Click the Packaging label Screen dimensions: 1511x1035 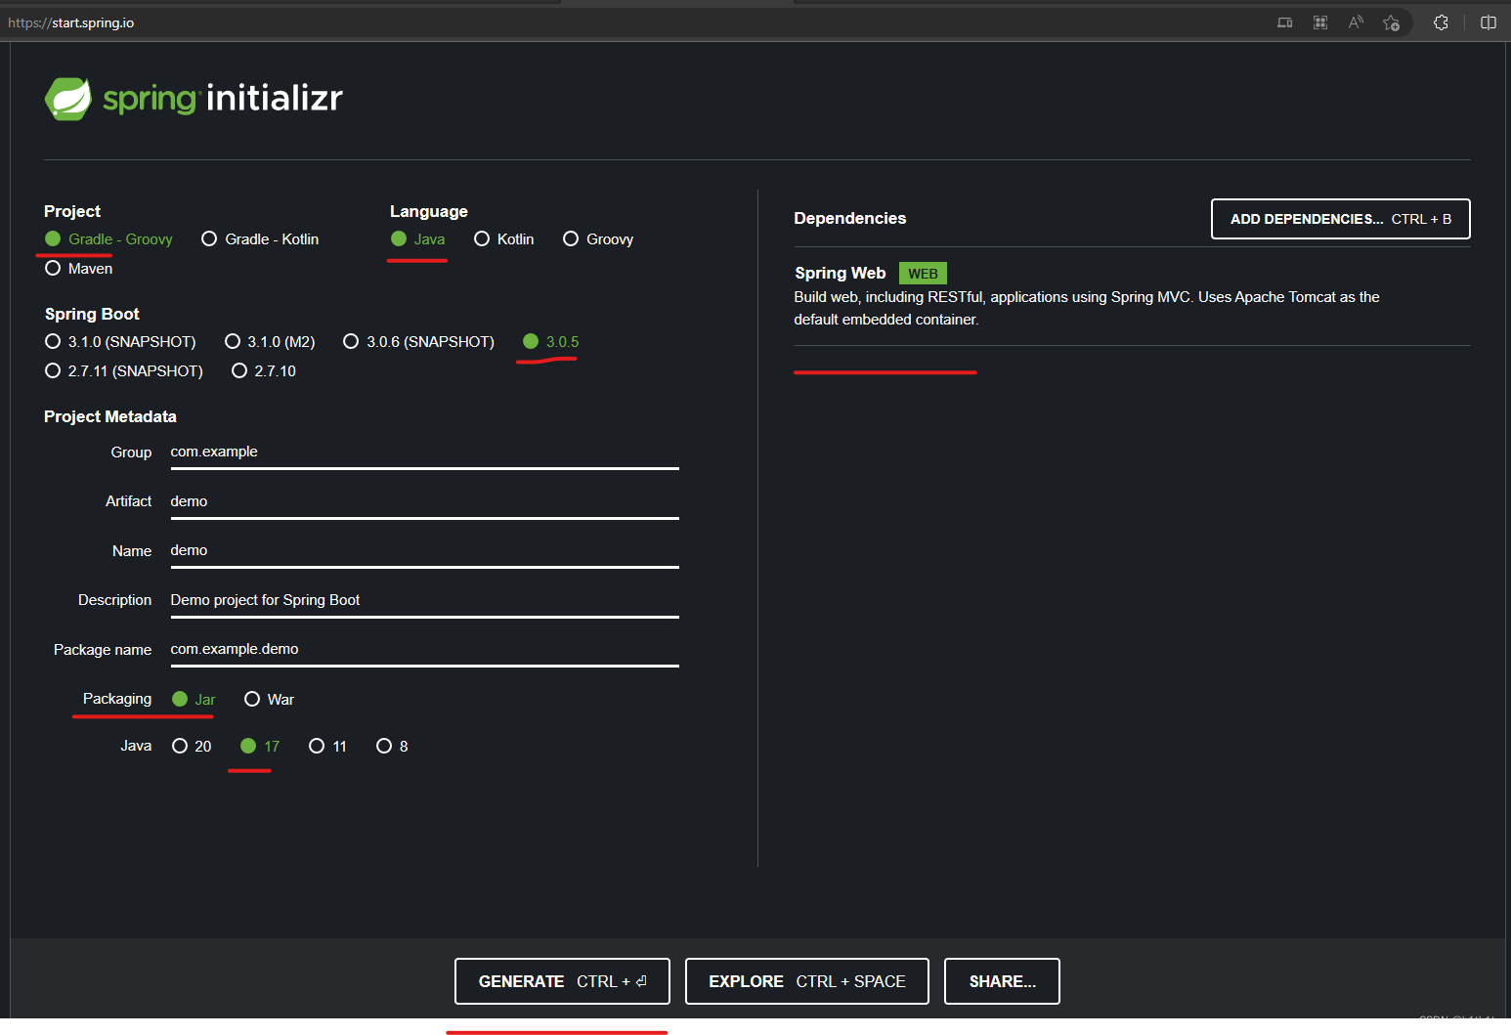coord(117,699)
